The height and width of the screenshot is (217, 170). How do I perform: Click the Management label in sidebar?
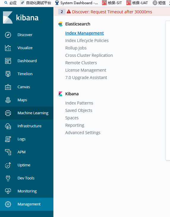coord(29,204)
